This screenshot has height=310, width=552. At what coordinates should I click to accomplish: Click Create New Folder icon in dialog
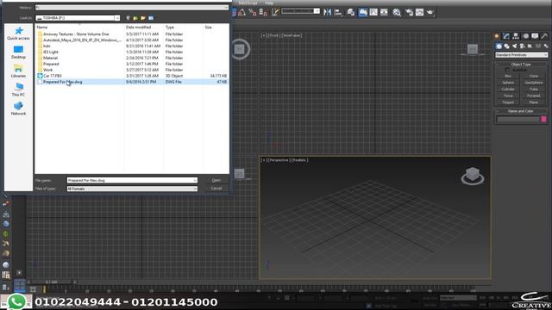tap(143, 18)
